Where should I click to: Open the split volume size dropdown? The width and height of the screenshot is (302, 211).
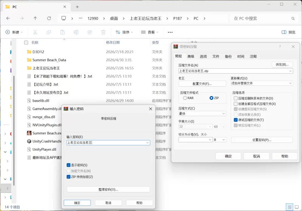pyautogui.click(x=210, y=140)
